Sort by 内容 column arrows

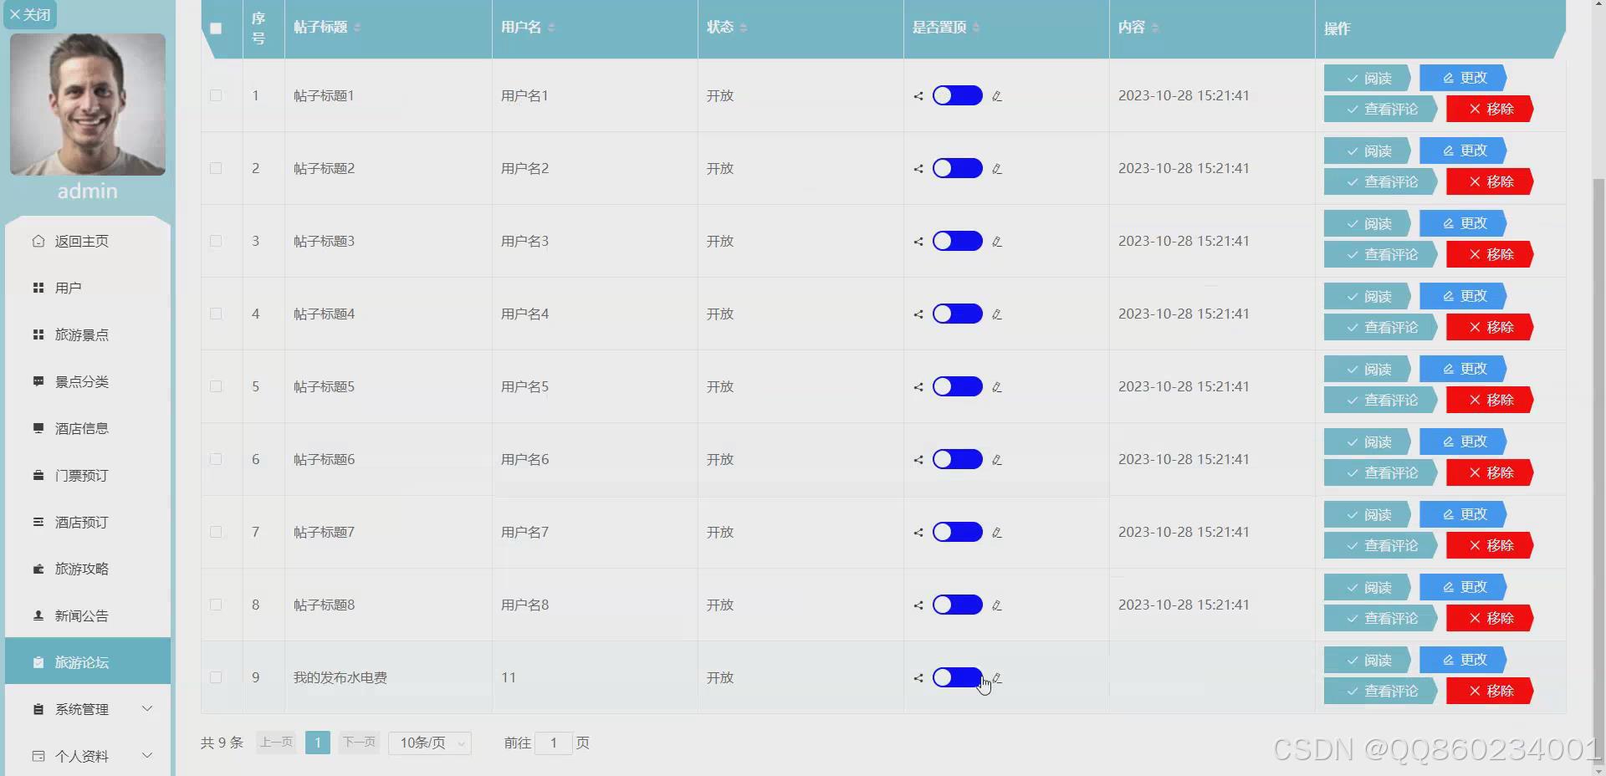[x=1155, y=28]
